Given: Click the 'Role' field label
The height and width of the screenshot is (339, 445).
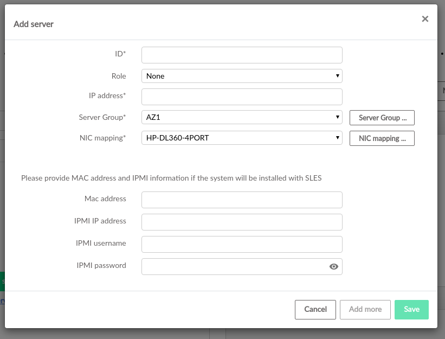Looking at the screenshot, I should [x=119, y=76].
